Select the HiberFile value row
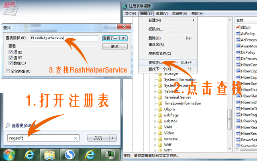 click(x=246, y=96)
